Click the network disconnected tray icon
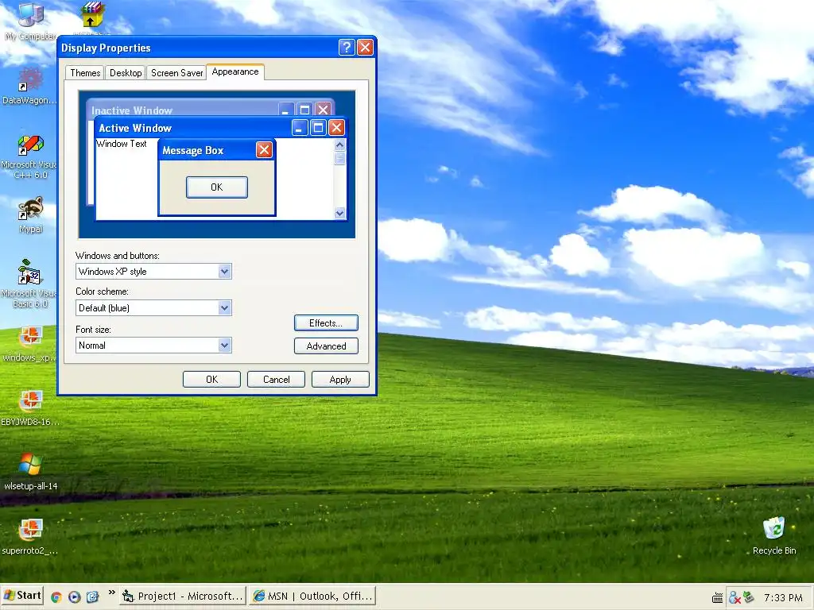The width and height of the screenshot is (814, 610). tap(734, 597)
